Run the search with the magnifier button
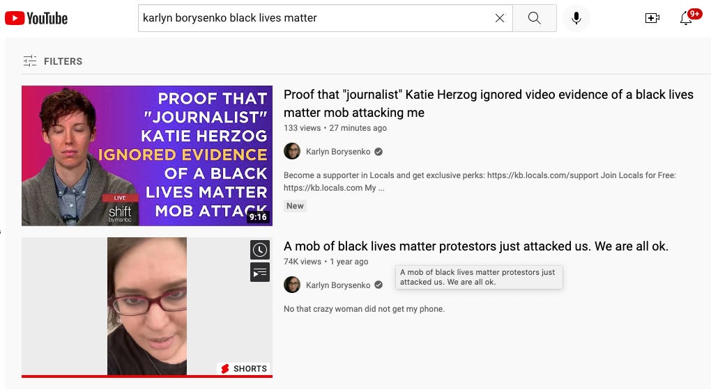This screenshot has height=389, width=711. [x=535, y=18]
